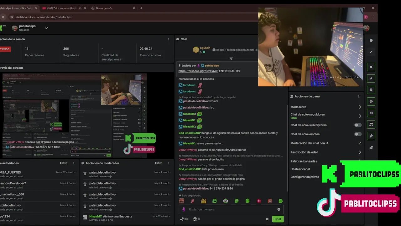
Task: Open Palabras baneadas option
Action: 304,161
